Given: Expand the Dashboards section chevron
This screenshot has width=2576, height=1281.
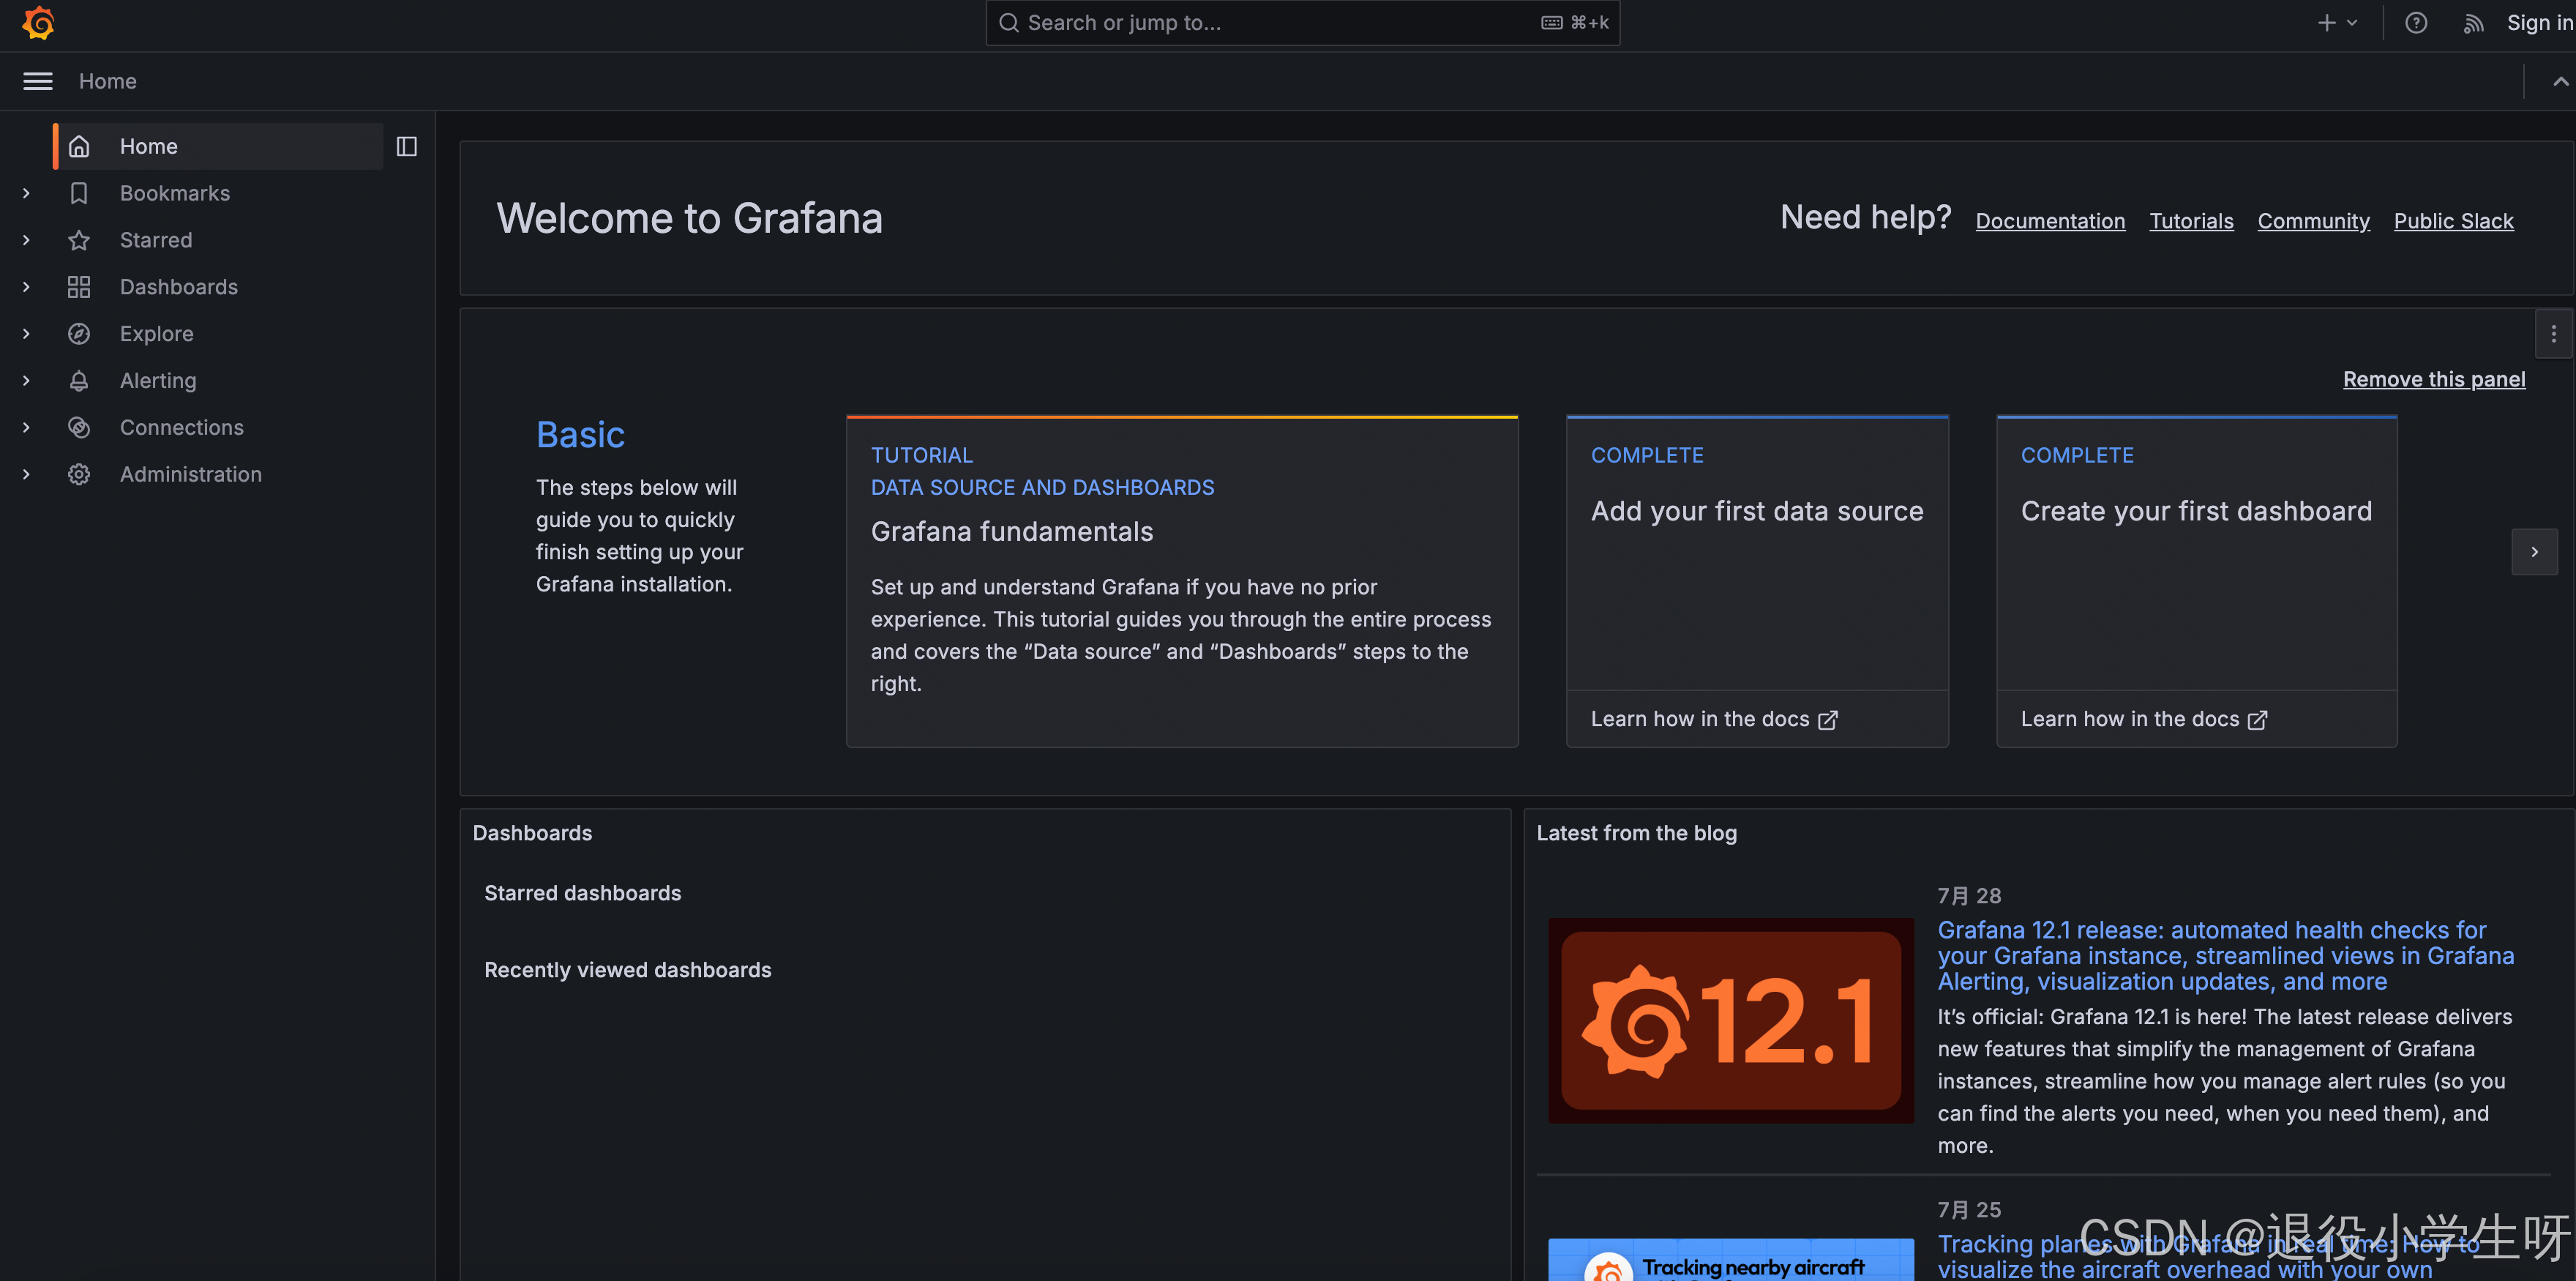Looking at the screenshot, I should pyautogui.click(x=26, y=287).
